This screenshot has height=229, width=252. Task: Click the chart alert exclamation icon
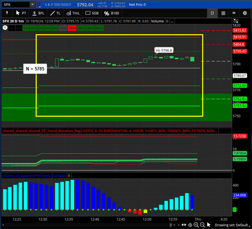pyautogui.click(x=5, y=28)
